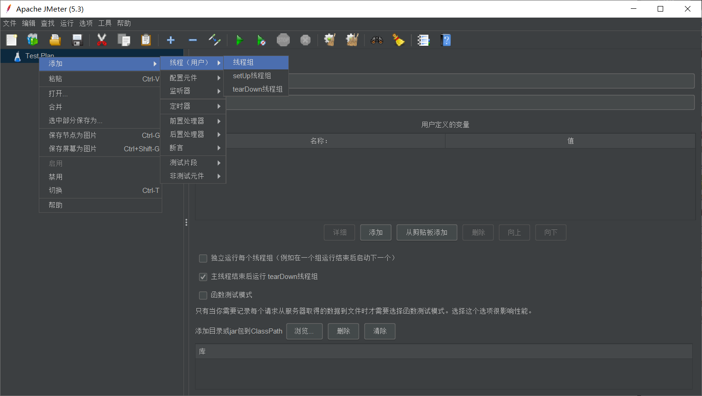Check 独立运行每个线程组 option
This screenshot has height=396, width=702.
coord(203,258)
